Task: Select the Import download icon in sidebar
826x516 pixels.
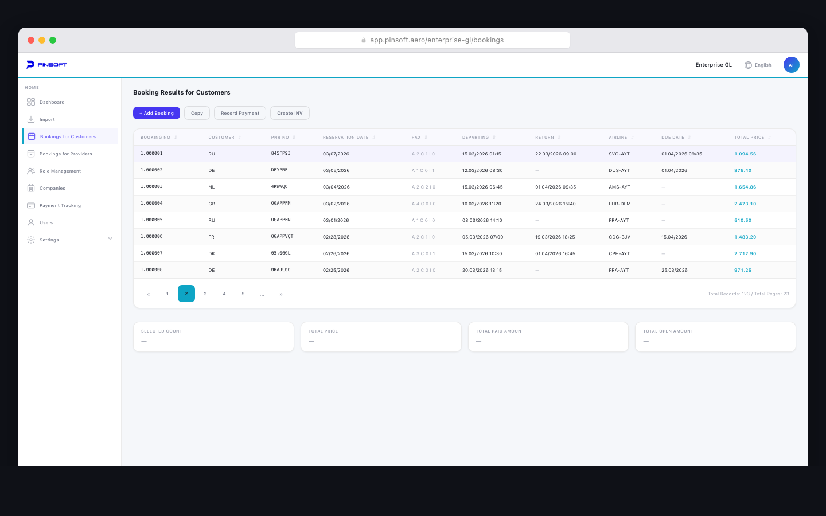Action: [32, 119]
